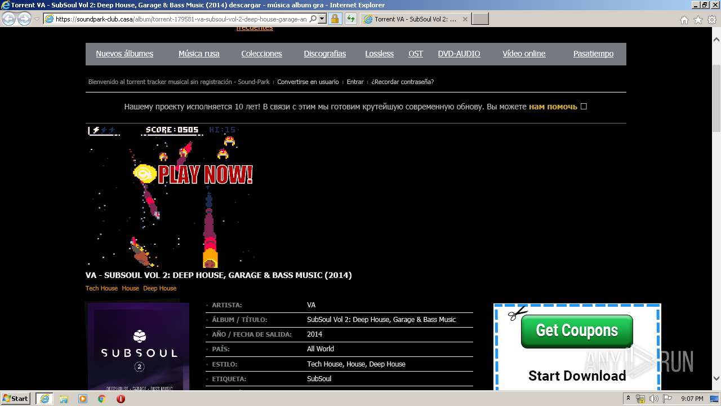721x406 pixels.
Task: Click the scrollbar up arrow
Action: coord(716,39)
